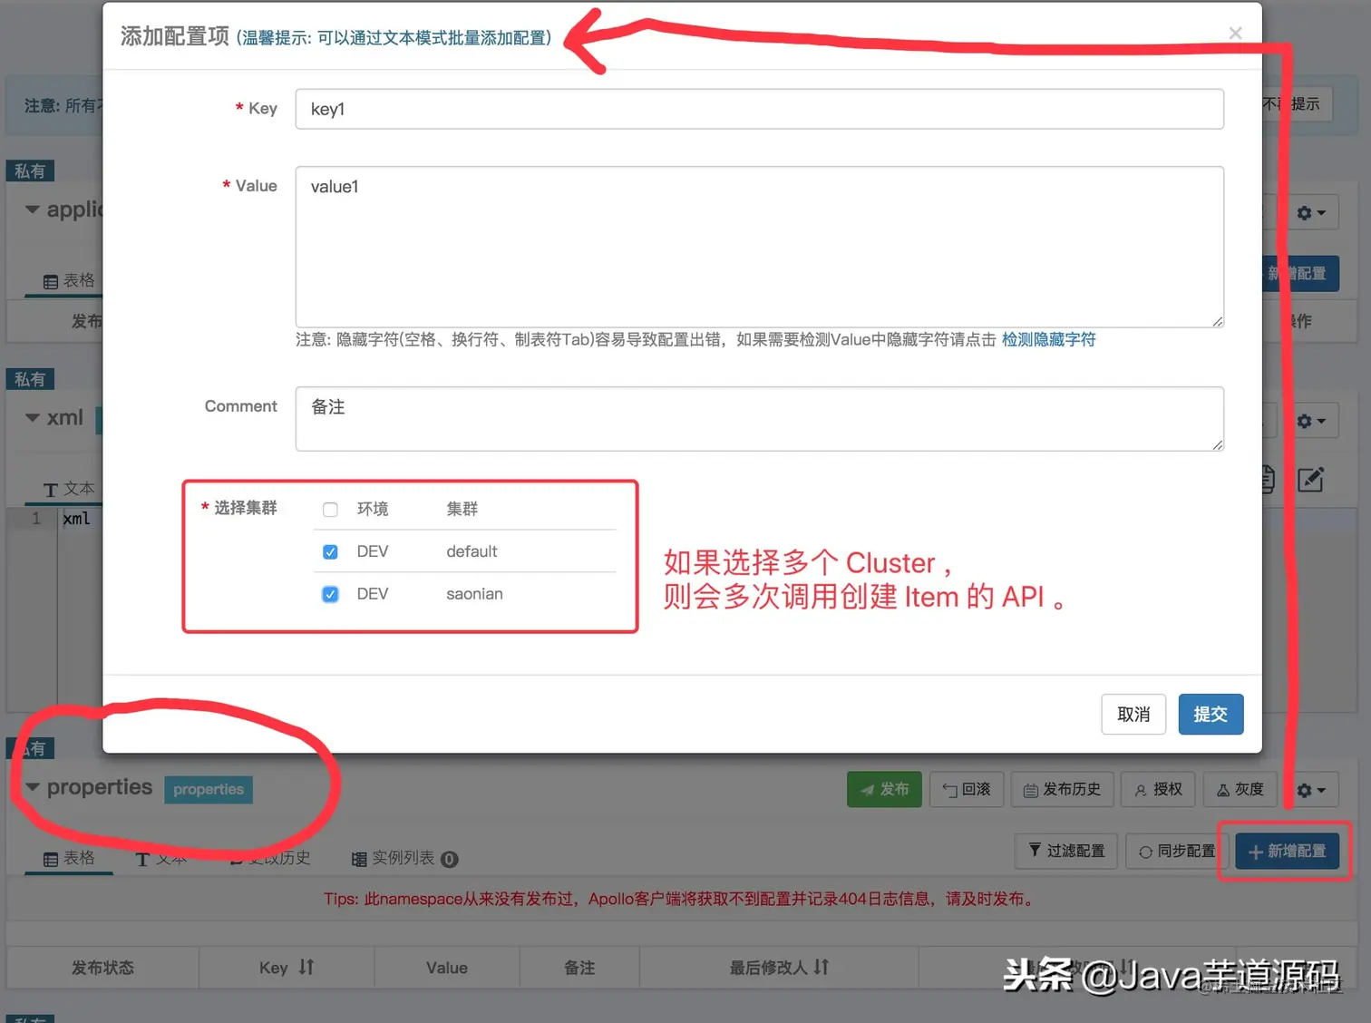Image resolution: width=1371 pixels, height=1023 pixels.
Task: Open the gear settings dropdown for properties namespace
Action: [1313, 789]
